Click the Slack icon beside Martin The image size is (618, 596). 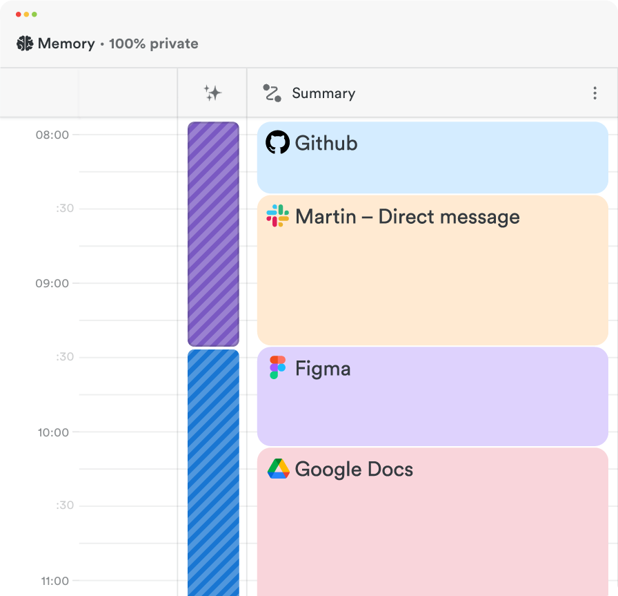click(x=277, y=216)
